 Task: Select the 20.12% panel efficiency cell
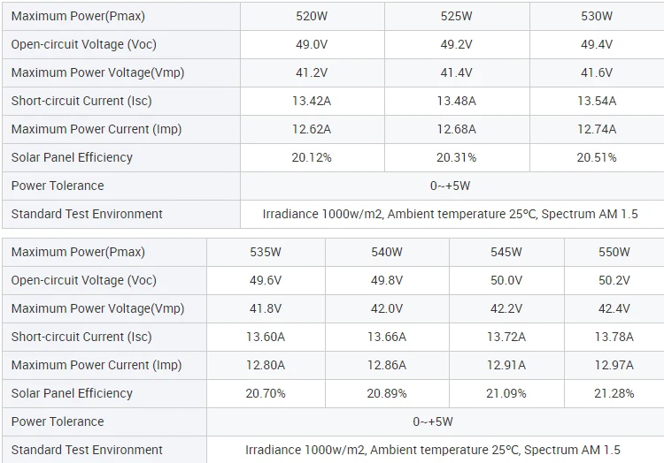pos(312,157)
